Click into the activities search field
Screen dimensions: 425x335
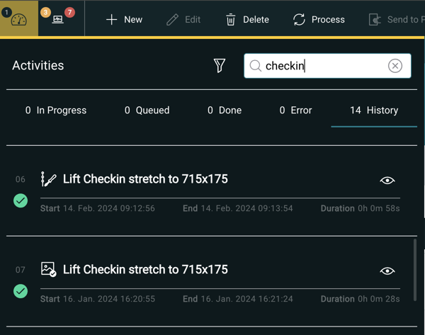coord(322,66)
